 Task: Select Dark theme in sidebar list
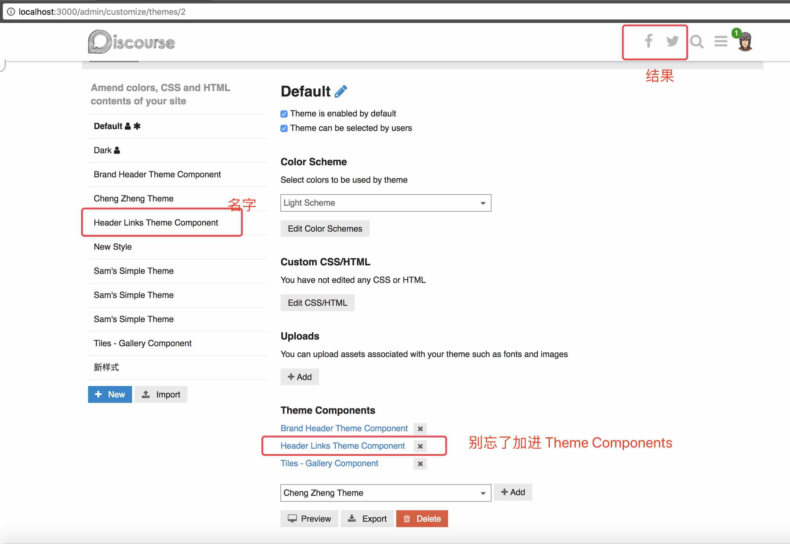(x=103, y=150)
